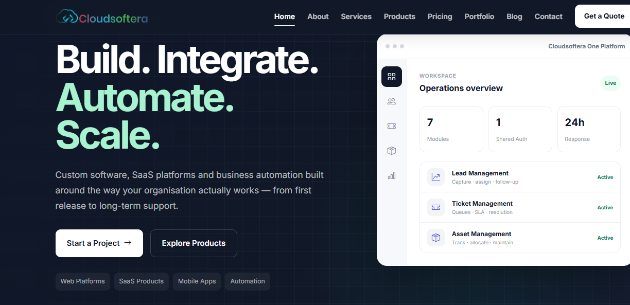Open the 7 Modules stat card
Image resolution: width=630 pixels, height=305 pixels.
(451, 130)
